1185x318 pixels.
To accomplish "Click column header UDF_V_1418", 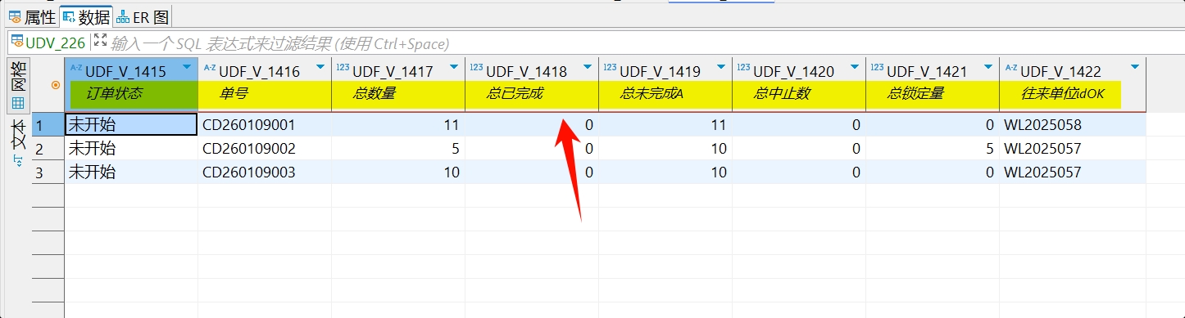I will tap(526, 72).
